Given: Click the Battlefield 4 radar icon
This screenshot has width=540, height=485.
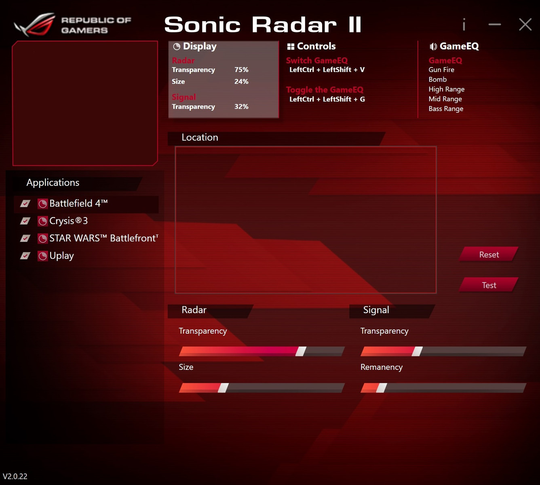Looking at the screenshot, I should click(x=42, y=204).
